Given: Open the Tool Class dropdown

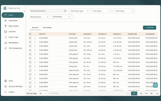Looking at the screenshot, I should click(x=102, y=11).
